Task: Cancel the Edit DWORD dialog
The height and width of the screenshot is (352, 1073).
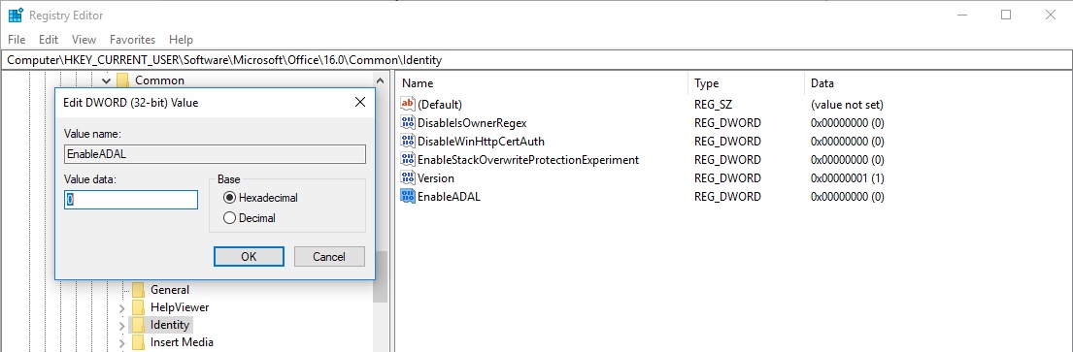Action: coord(329,257)
